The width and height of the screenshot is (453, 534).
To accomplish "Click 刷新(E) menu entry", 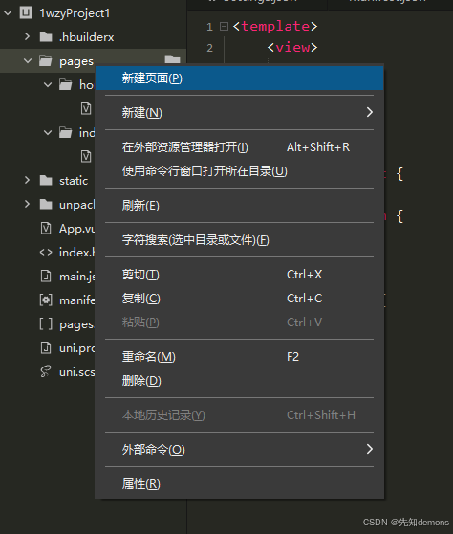I will coord(240,206).
